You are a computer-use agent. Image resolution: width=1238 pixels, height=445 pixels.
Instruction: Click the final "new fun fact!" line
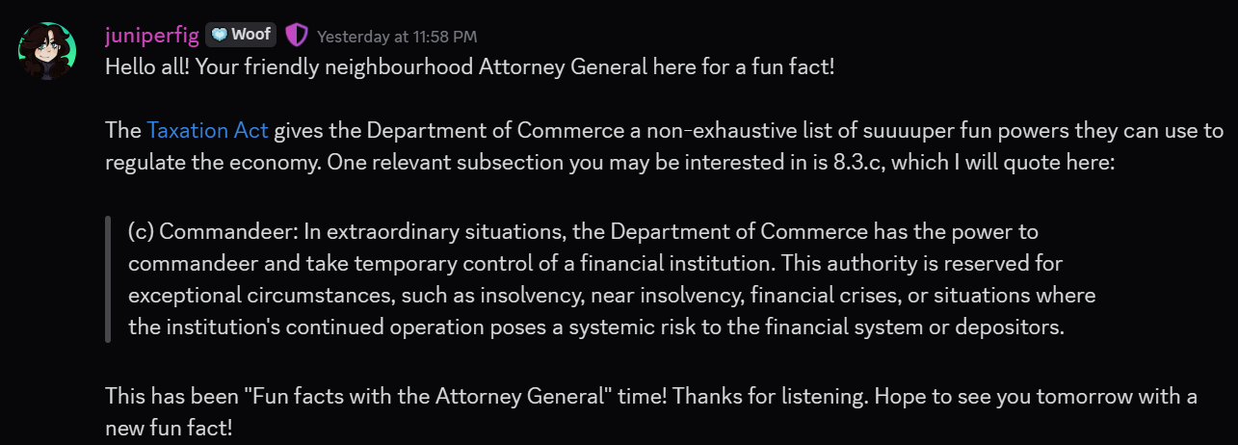coord(169,428)
